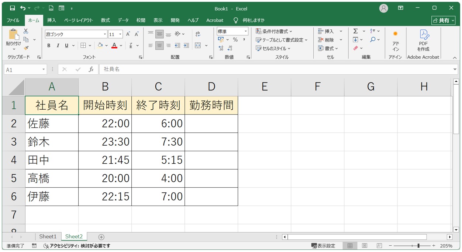Screen dimensions: 462x252
Task: Click the Decrease Decimal icon
Action: point(230,48)
